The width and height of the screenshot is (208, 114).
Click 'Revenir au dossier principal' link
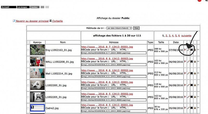pos(32,21)
